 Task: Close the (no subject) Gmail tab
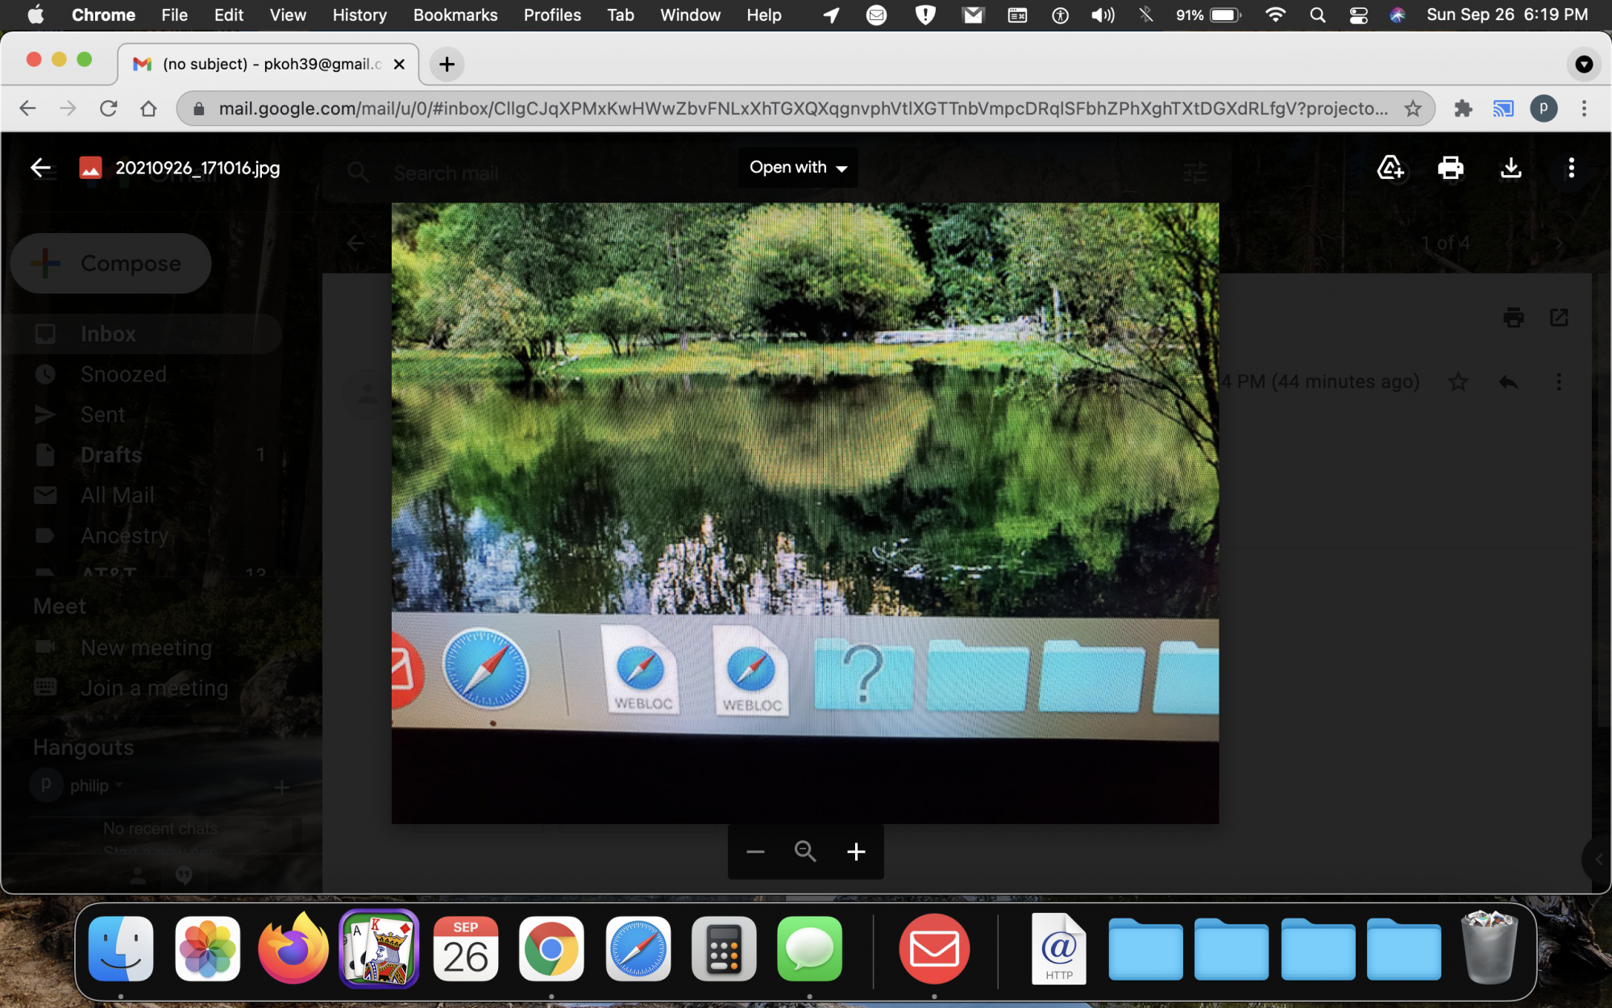(399, 64)
